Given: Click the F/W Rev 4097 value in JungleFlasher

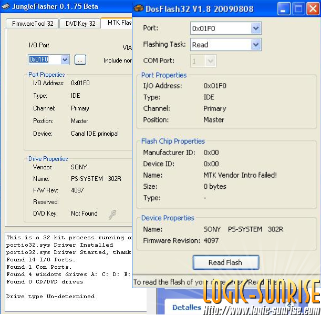Looking at the screenshot, I should pyautogui.click(x=77, y=190).
